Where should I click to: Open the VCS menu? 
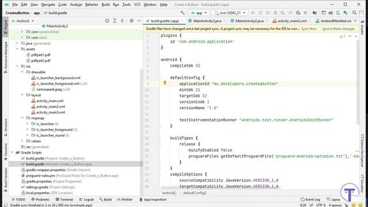coord(137,5)
